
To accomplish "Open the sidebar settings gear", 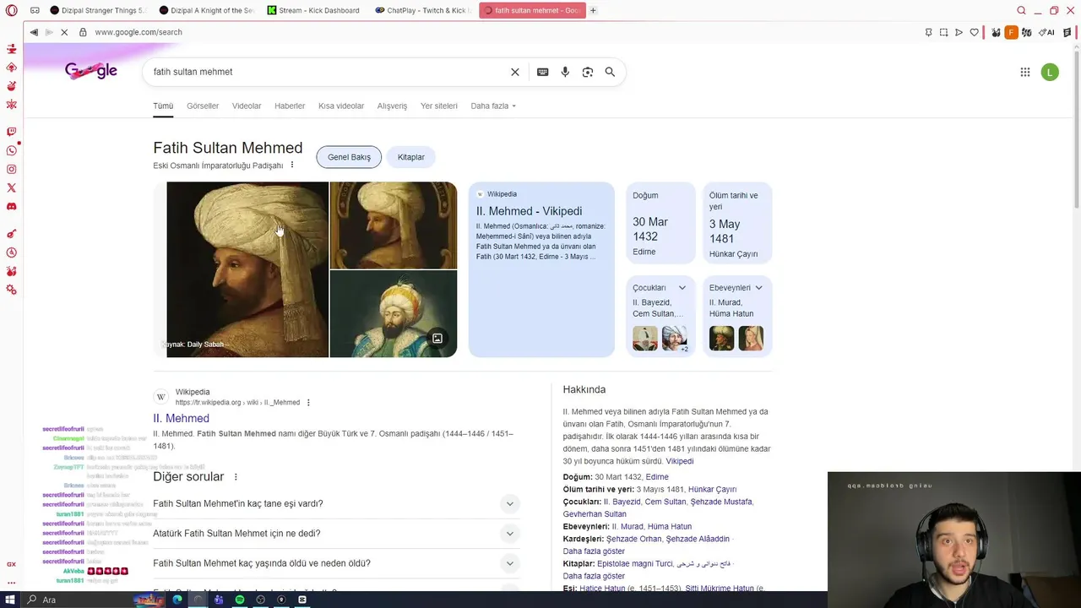I will (x=11, y=290).
